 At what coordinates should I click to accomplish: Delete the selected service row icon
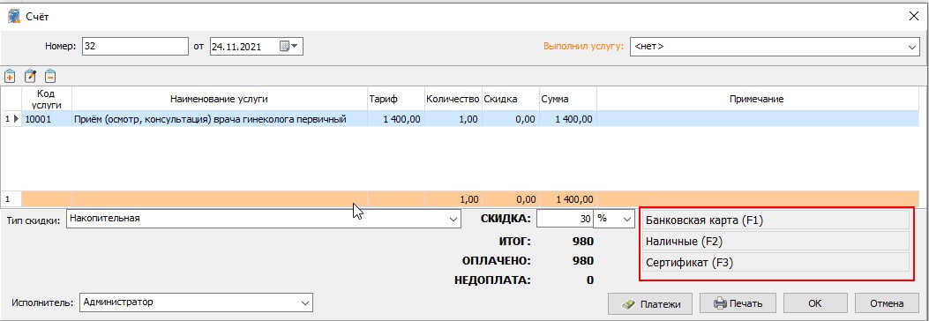point(50,76)
